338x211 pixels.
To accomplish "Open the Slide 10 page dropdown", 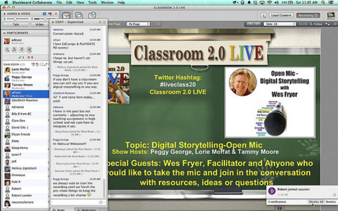I will tap(279, 24).
